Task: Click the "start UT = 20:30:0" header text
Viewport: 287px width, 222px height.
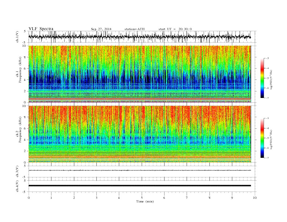Action: 175,29
